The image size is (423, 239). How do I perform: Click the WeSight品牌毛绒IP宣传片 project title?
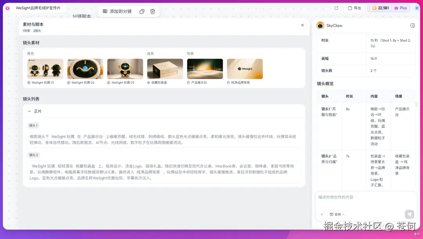tap(38, 8)
